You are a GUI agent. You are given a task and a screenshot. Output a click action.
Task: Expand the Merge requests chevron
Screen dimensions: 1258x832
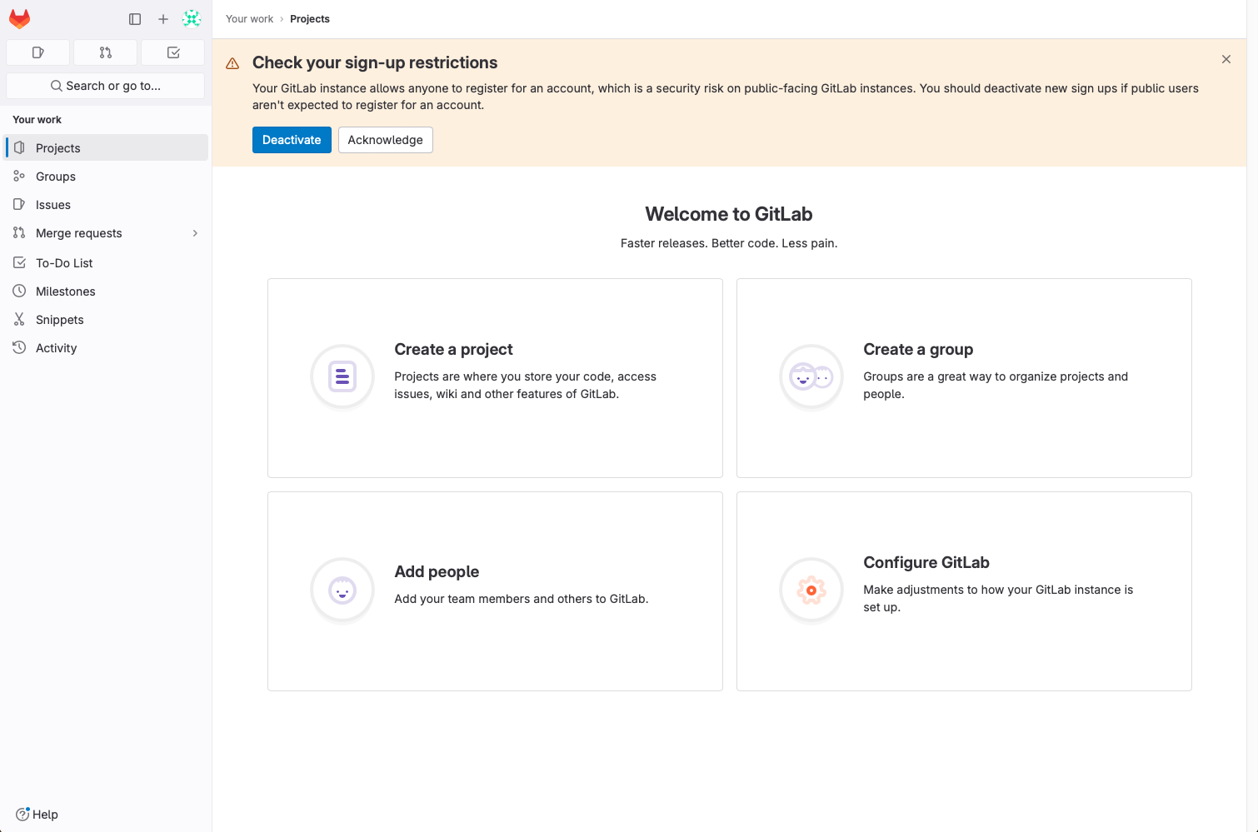pyautogui.click(x=195, y=233)
